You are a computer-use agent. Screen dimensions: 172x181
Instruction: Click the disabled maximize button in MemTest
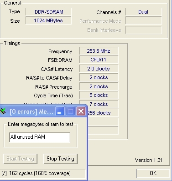pyautogui.click(x=70, y=111)
